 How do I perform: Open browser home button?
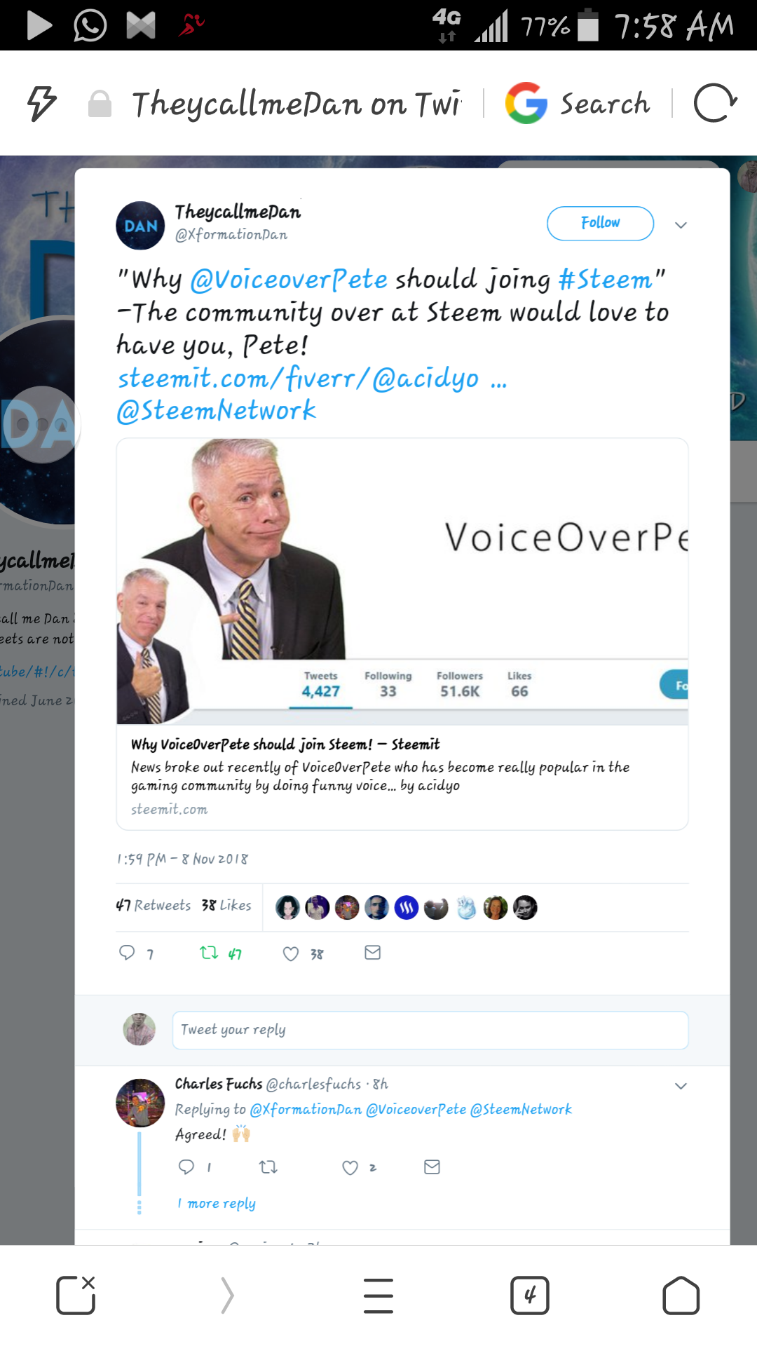click(x=681, y=1296)
